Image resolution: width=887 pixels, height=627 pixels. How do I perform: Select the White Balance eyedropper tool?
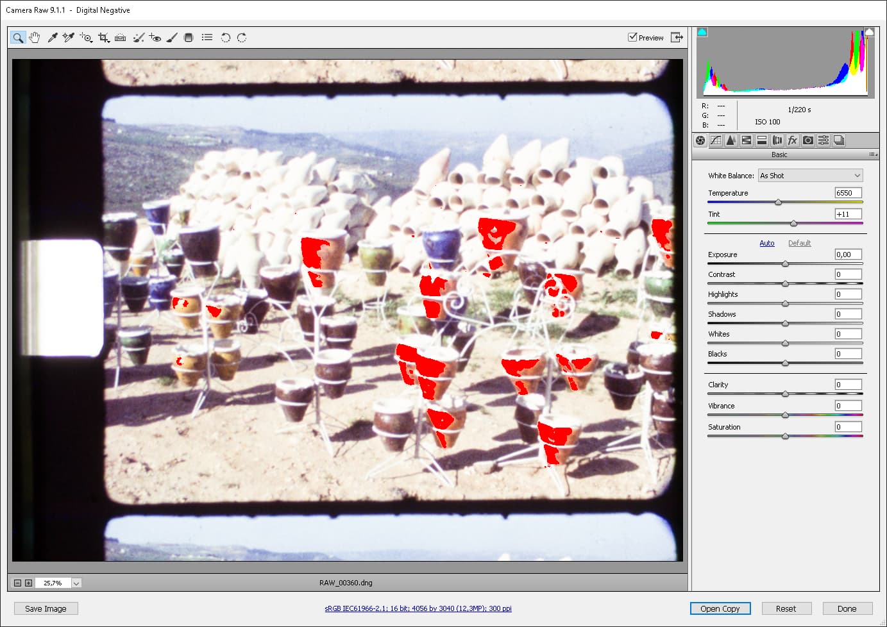tap(53, 38)
